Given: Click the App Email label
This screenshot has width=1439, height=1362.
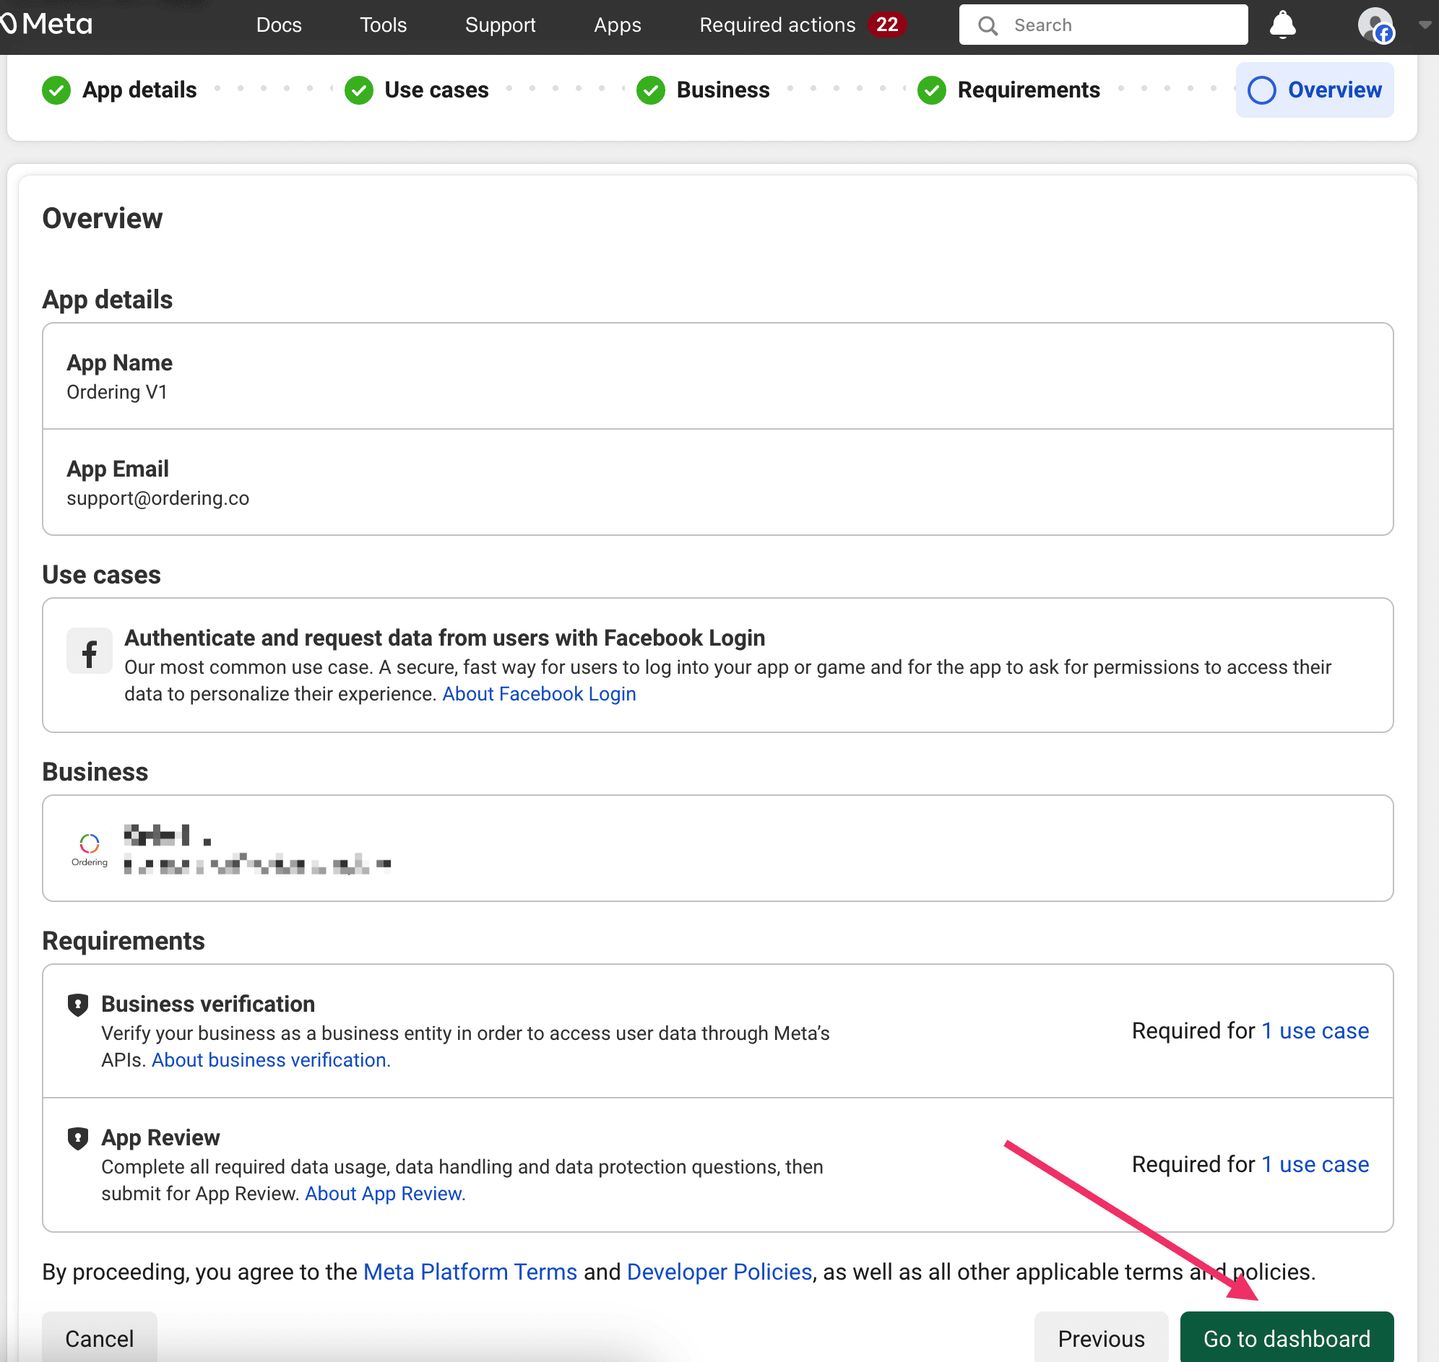Looking at the screenshot, I should pos(118,469).
